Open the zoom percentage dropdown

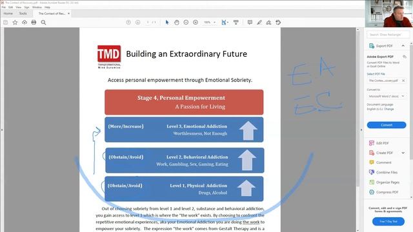pyautogui.click(x=214, y=23)
